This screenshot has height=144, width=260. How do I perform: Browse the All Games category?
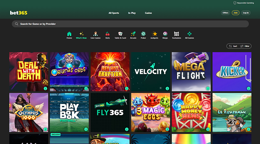click(x=189, y=34)
